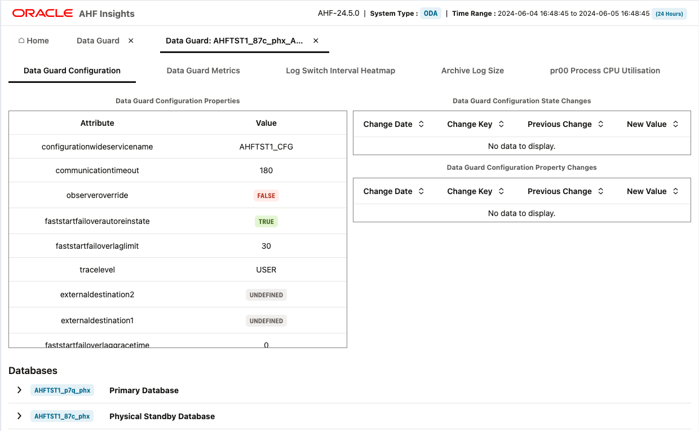Sort the Change Key column in Property Changes

501,191
